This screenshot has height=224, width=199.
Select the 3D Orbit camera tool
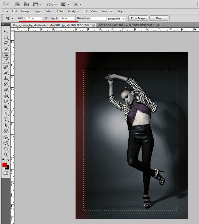pyautogui.click(x=6, y=143)
